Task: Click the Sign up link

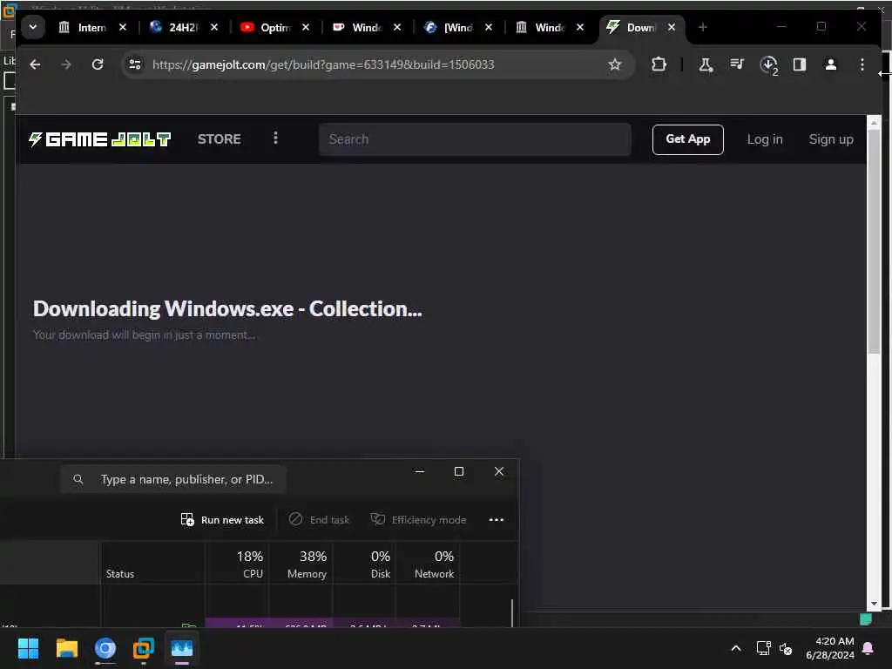Action: click(831, 139)
